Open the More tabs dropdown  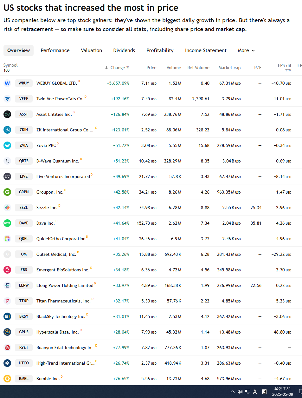click(x=246, y=50)
